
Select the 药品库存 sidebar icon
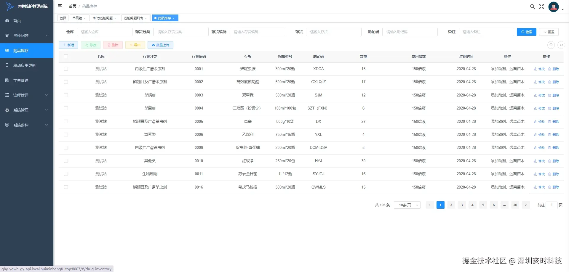pos(7,51)
